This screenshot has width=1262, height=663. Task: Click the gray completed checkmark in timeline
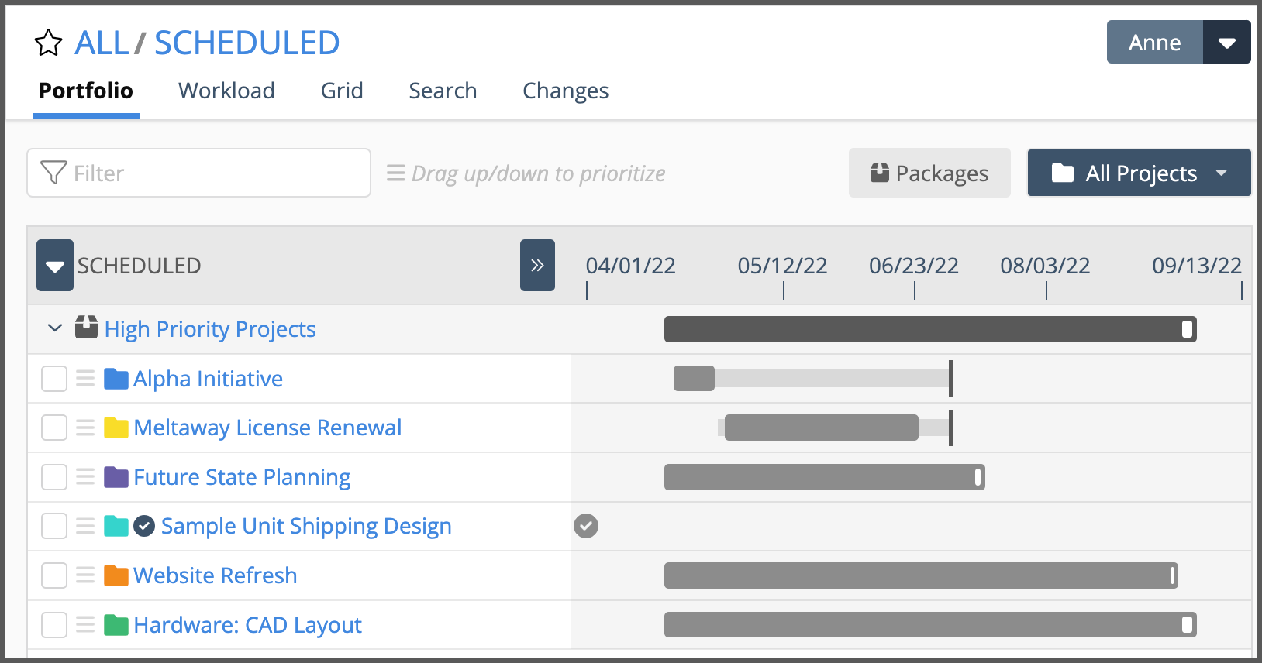pyautogui.click(x=586, y=526)
